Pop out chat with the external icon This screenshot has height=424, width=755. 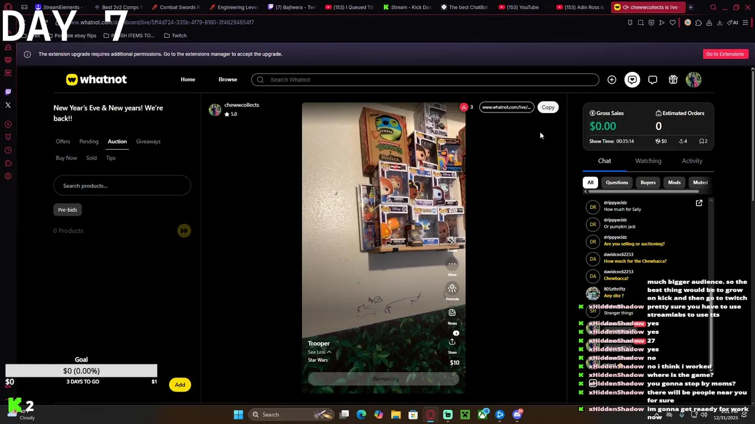699,203
